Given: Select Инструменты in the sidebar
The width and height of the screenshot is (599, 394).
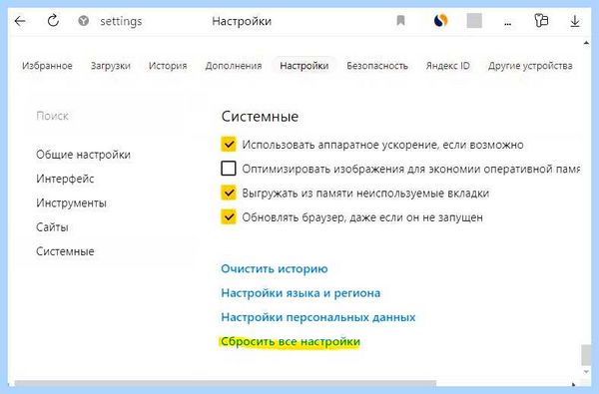Looking at the screenshot, I should [71, 202].
